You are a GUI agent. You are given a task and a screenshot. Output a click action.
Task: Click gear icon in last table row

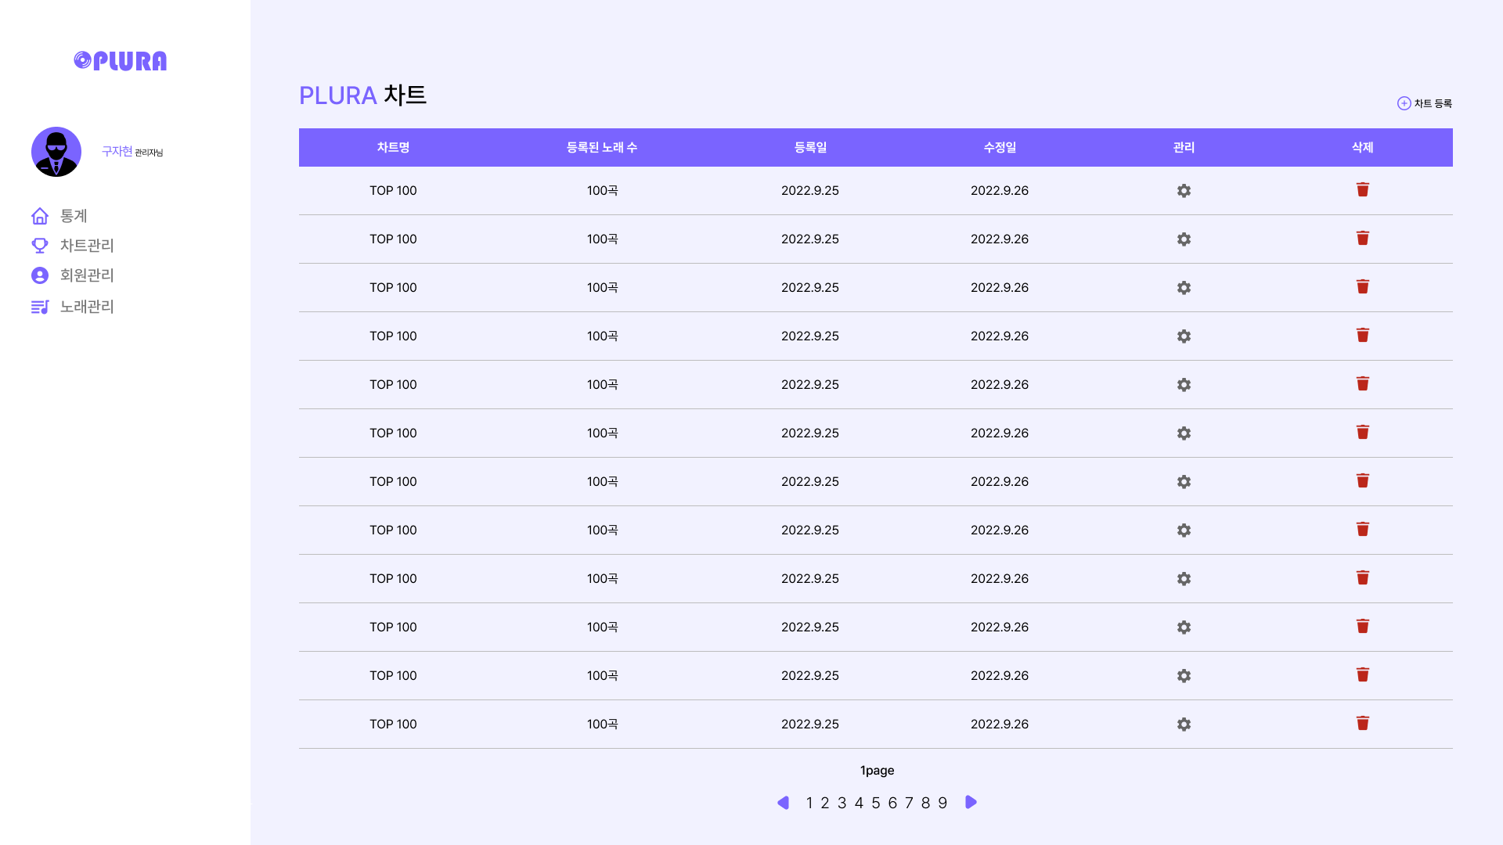(1184, 725)
